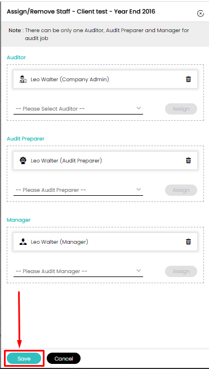
Task: Click trash icon beside Leo Walter (Manager)
Action: pyautogui.click(x=188, y=241)
